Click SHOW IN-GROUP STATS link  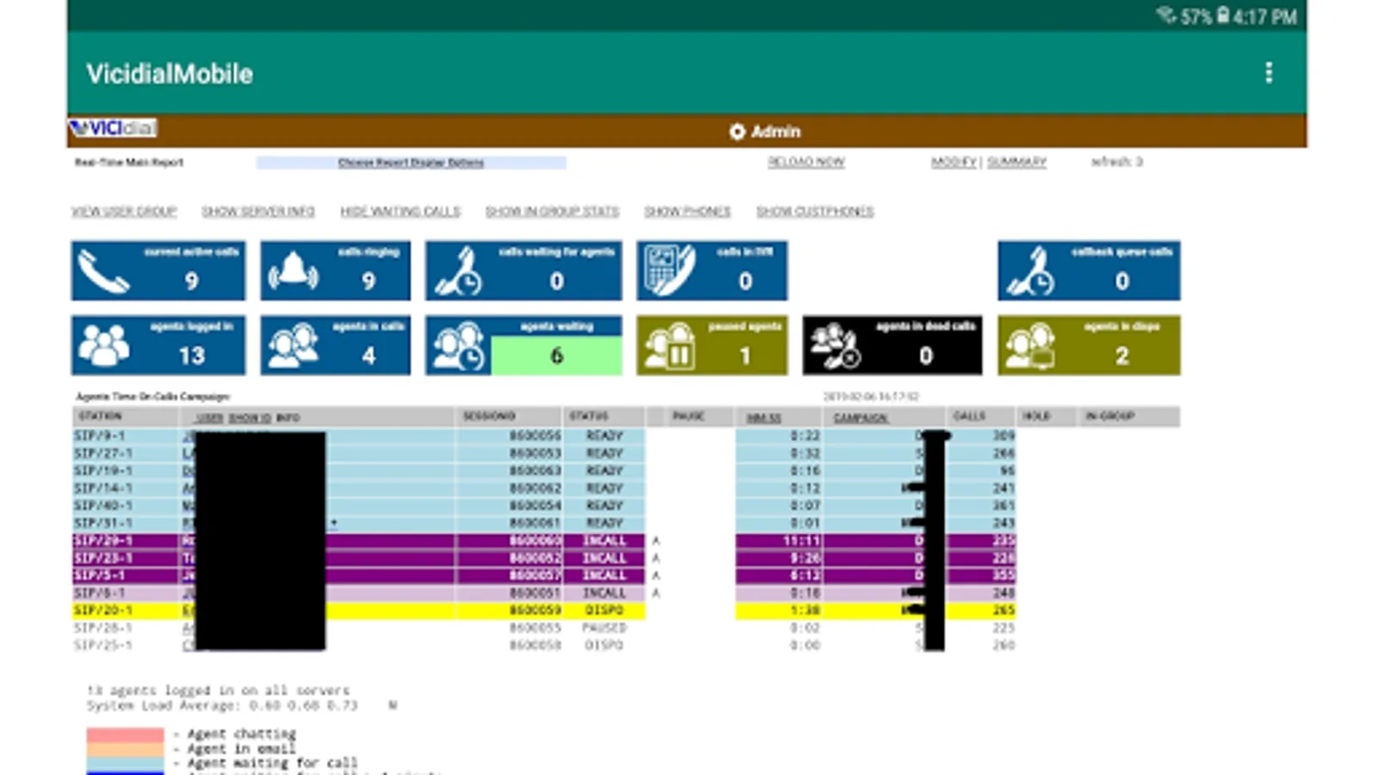pos(552,212)
